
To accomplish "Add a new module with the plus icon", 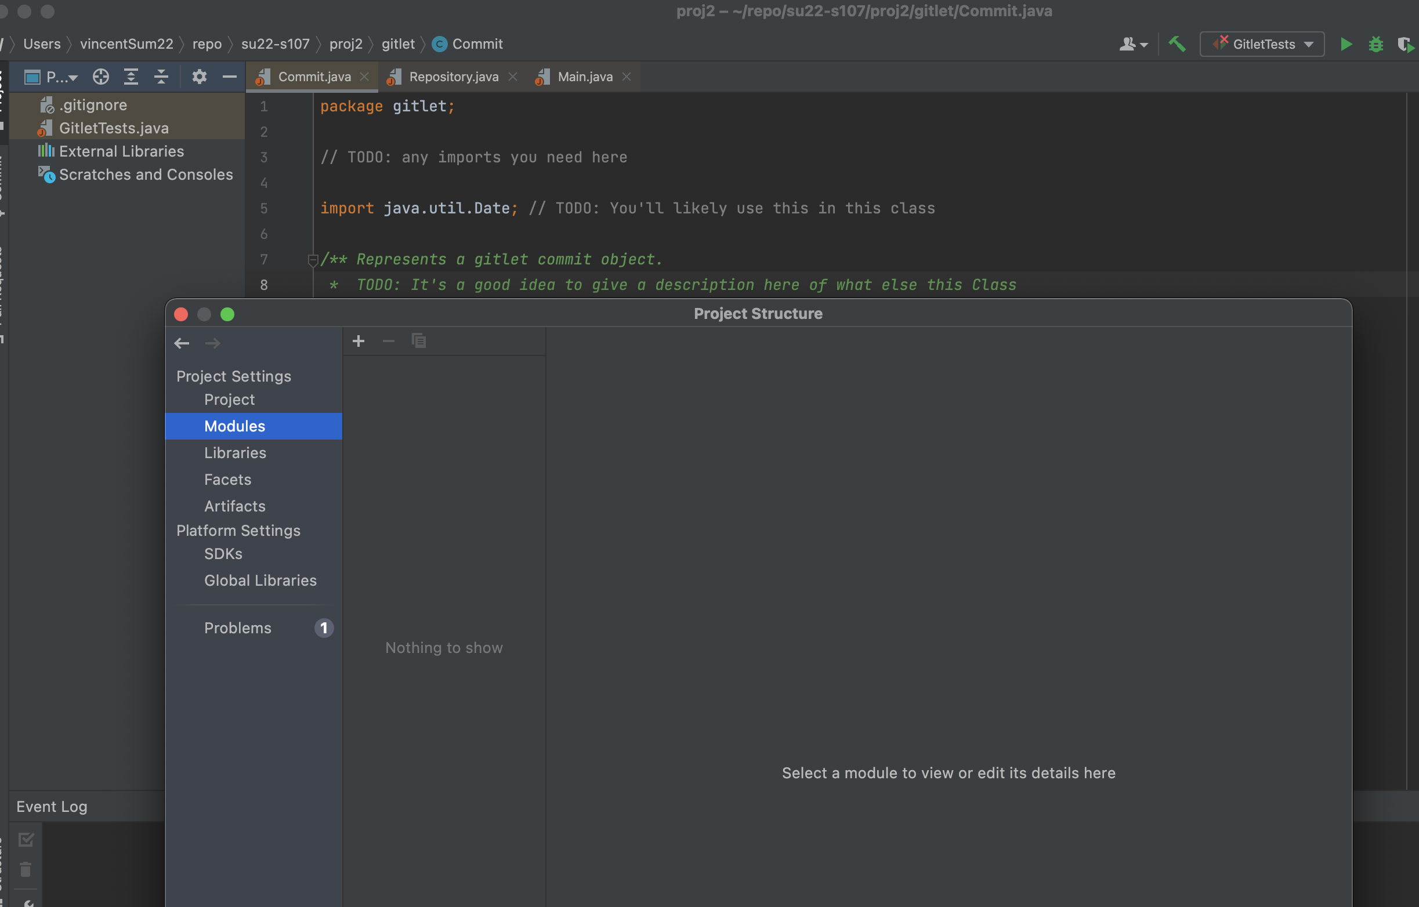I will (359, 341).
